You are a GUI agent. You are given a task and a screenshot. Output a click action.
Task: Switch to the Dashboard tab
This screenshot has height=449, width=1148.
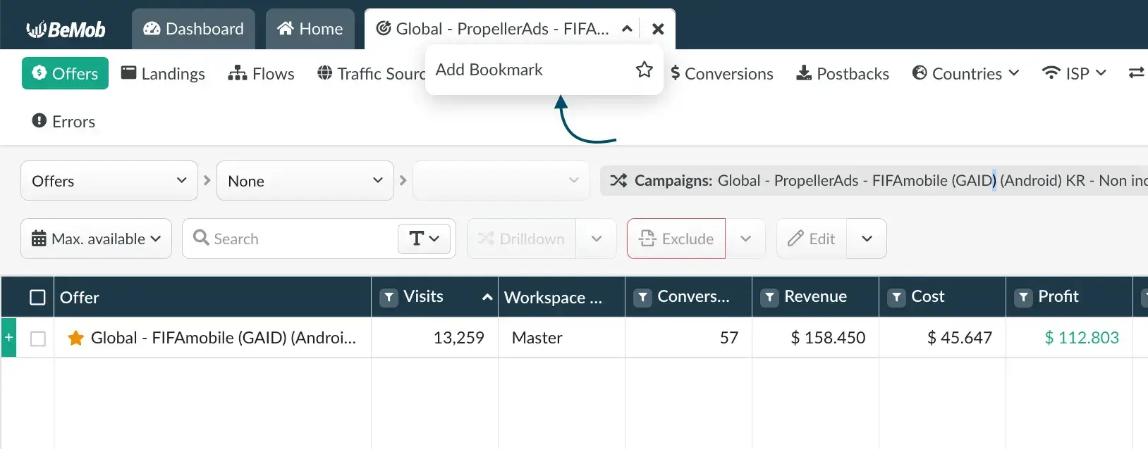193,29
